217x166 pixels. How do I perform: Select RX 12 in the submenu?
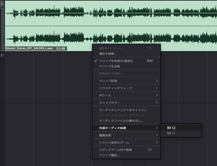(181, 128)
